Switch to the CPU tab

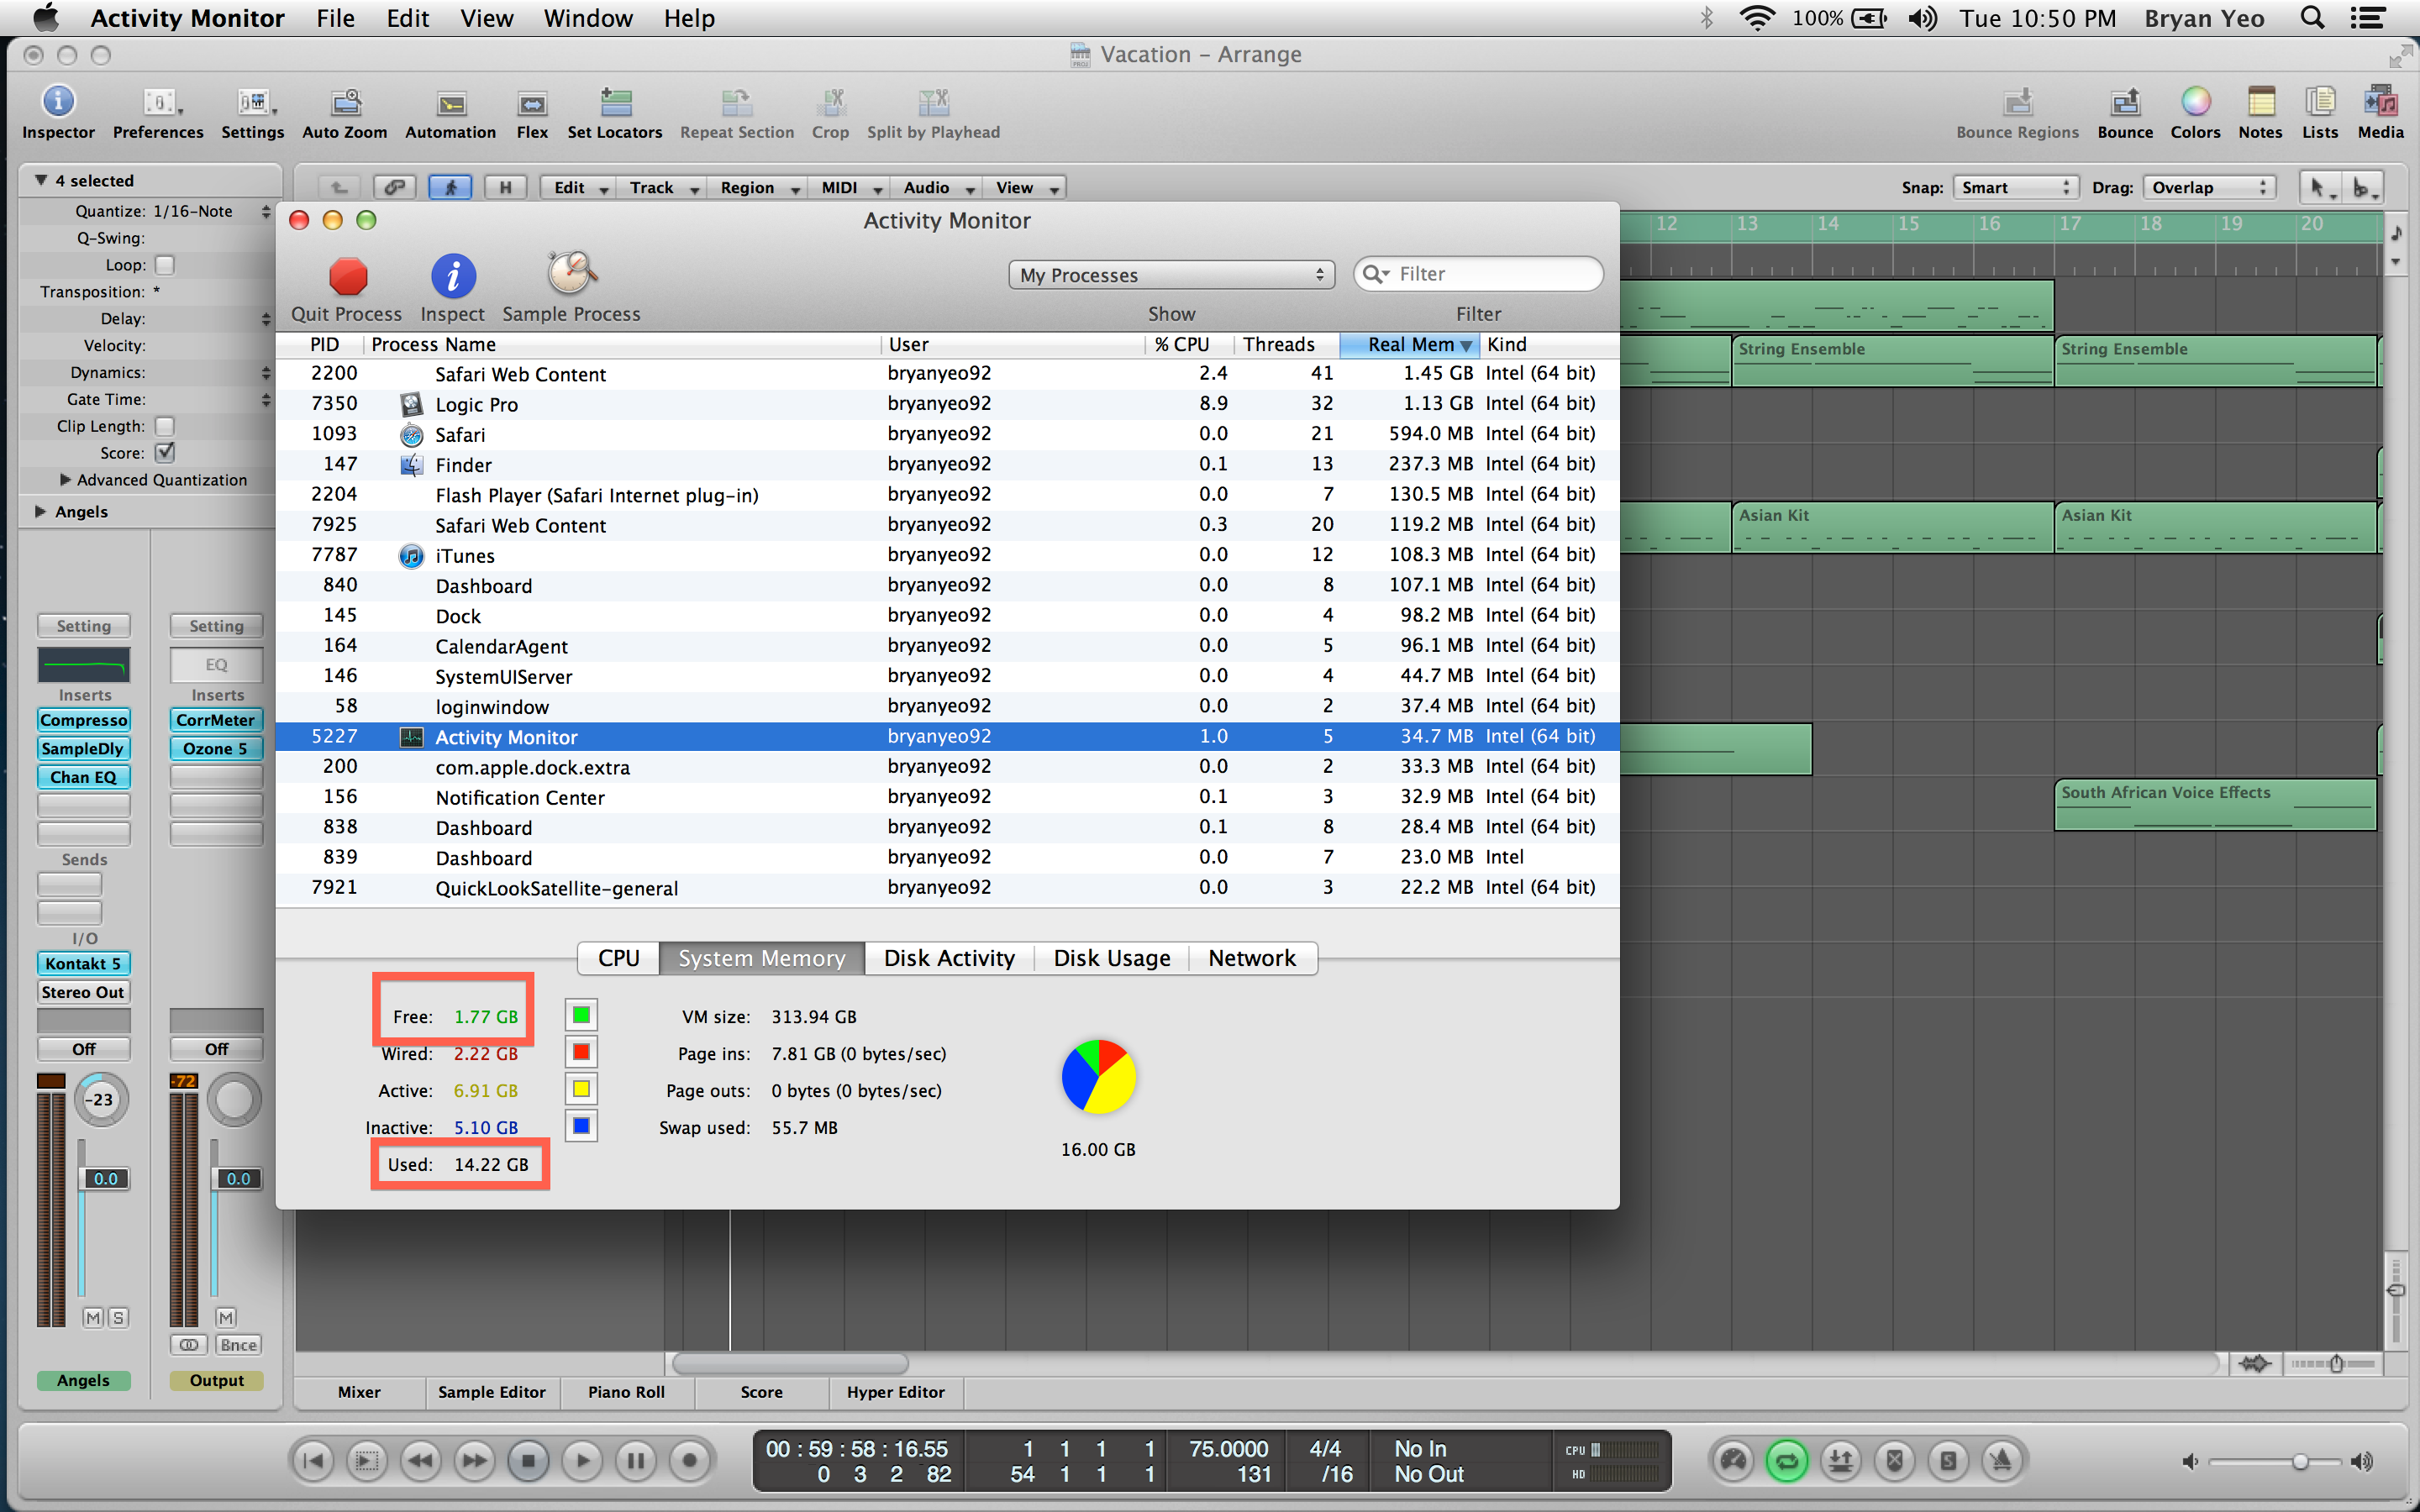(618, 958)
